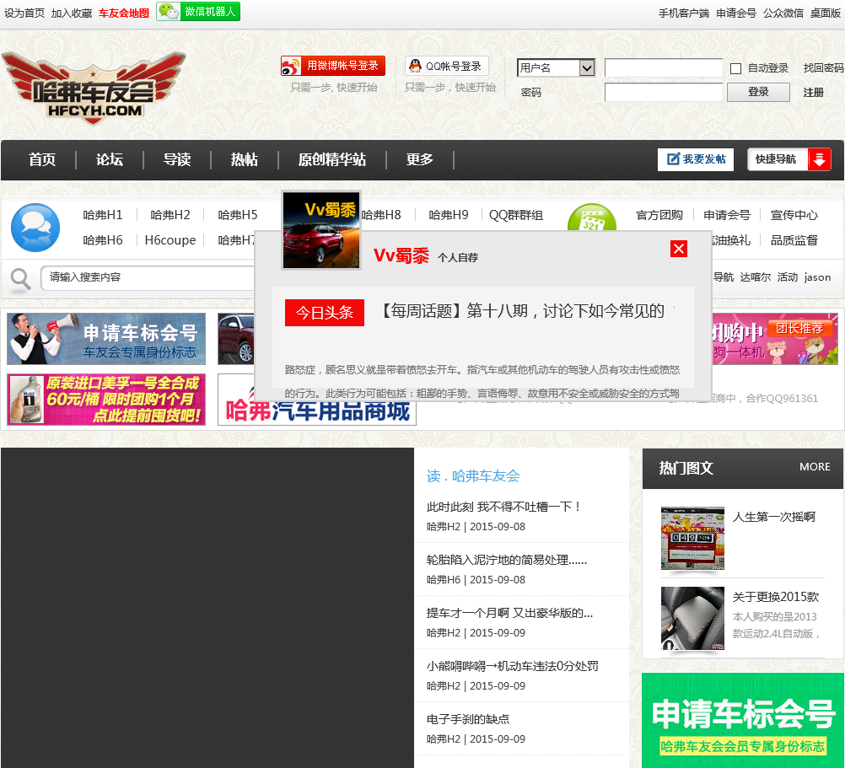Click 加入收藏 at the top
845x768 pixels.
tap(71, 13)
